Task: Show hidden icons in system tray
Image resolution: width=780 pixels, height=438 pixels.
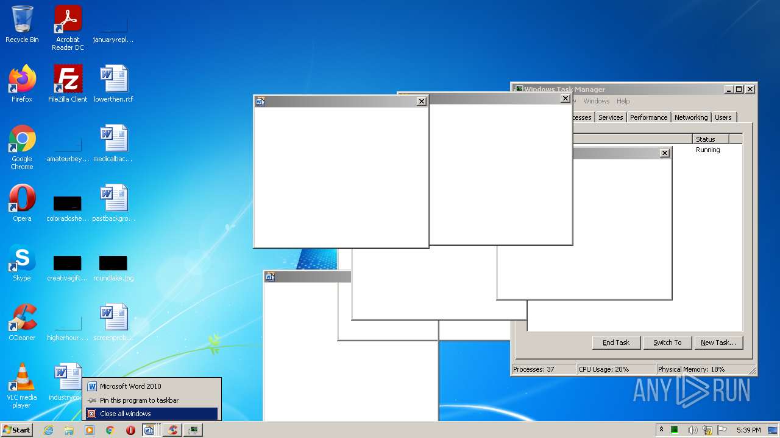Action: coord(661,430)
